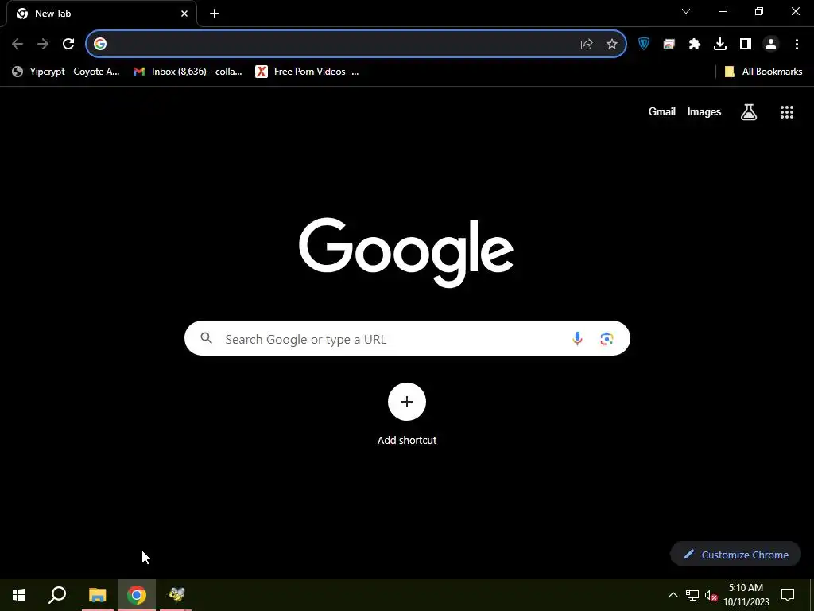Screen dimensions: 814x611
Task: Search by image with the Lens icon
Action: tap(607, 339)
